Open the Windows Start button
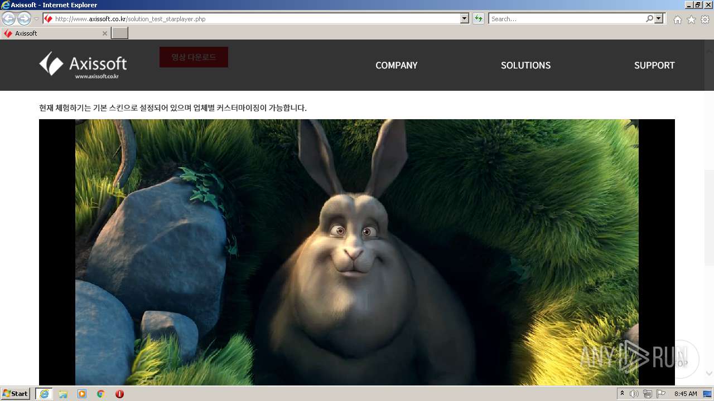Screen dimensions: 714x401 point(15,394)
